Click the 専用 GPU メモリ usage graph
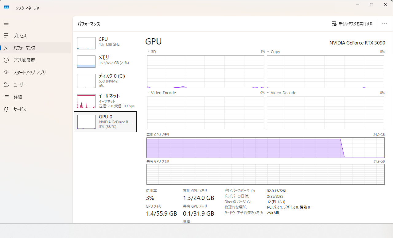The image size is (393, 238). pos(266,148)
